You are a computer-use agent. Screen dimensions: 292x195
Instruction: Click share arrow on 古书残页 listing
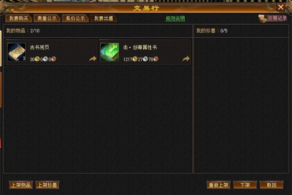point(93,59)
